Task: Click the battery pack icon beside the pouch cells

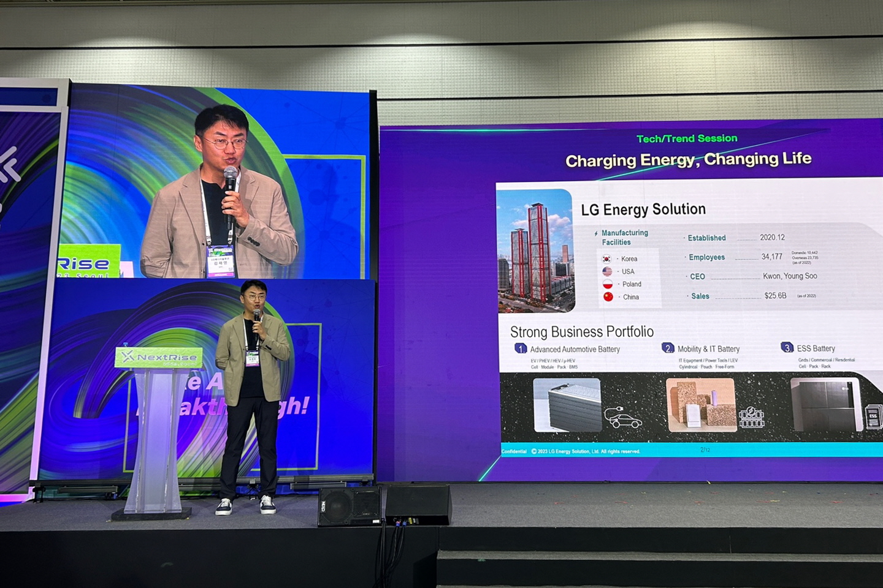Action: [752, 418]
